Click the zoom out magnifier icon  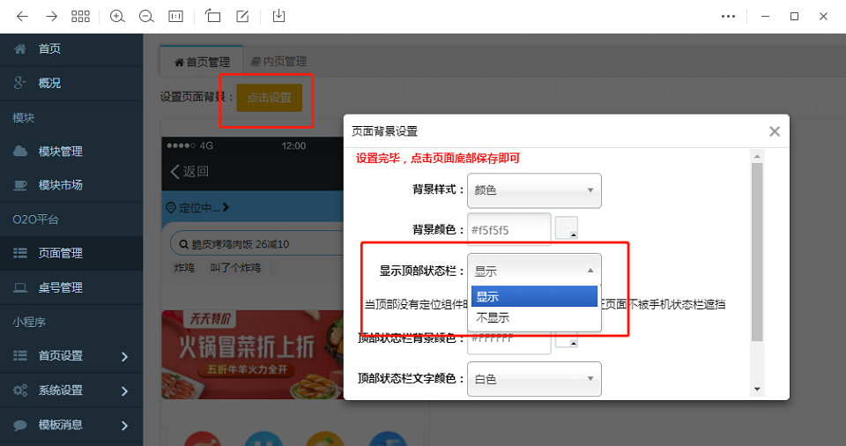tap(146, 16)
